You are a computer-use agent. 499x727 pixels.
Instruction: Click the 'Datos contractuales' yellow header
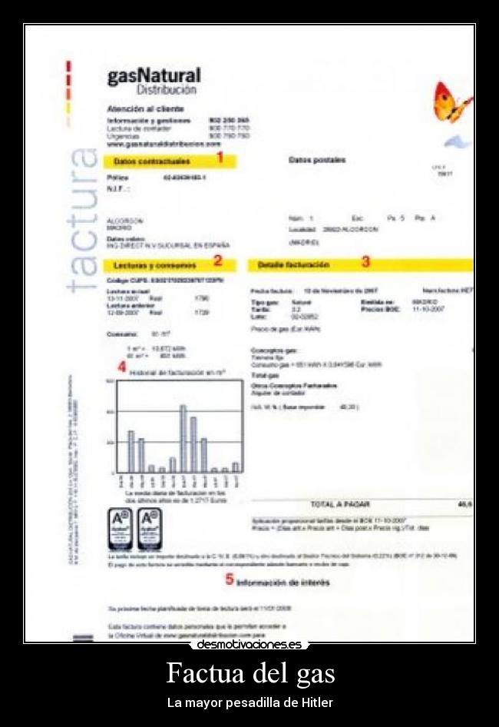[x=170, y=161]
